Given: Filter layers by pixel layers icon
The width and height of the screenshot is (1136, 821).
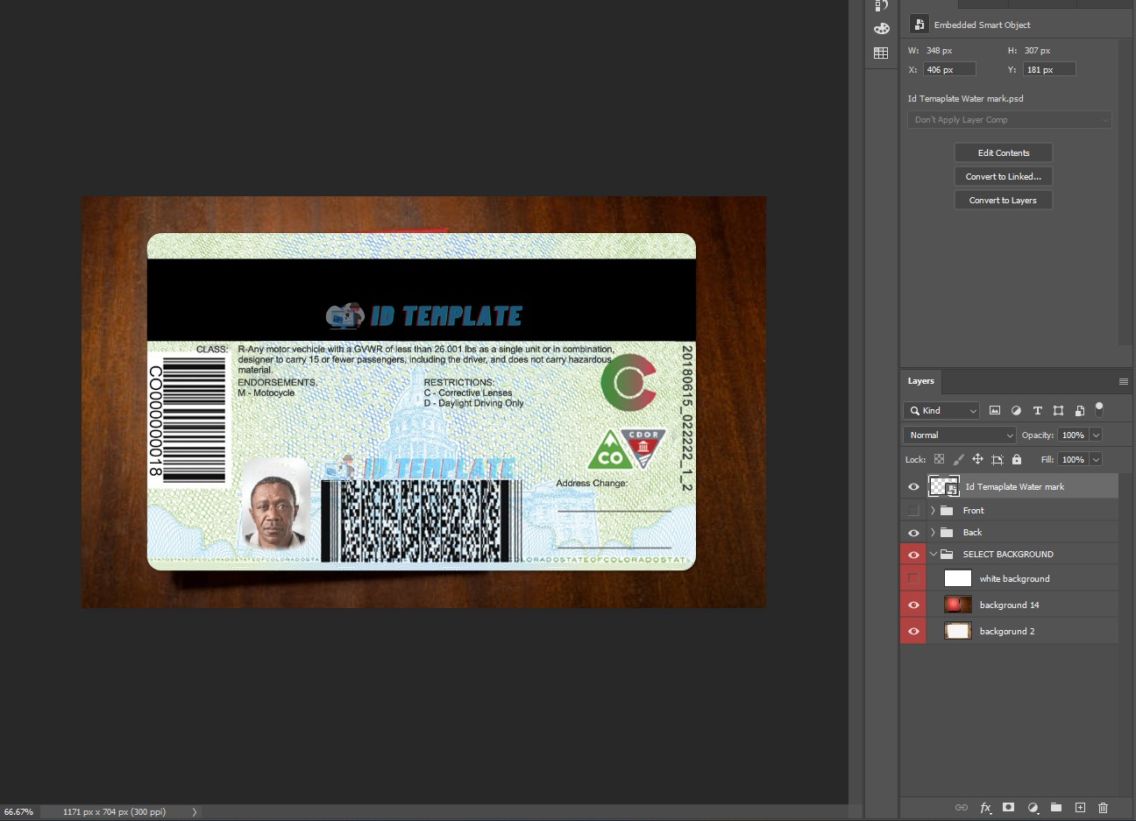Looking at the screenshot, I should (x=995, y=410).
